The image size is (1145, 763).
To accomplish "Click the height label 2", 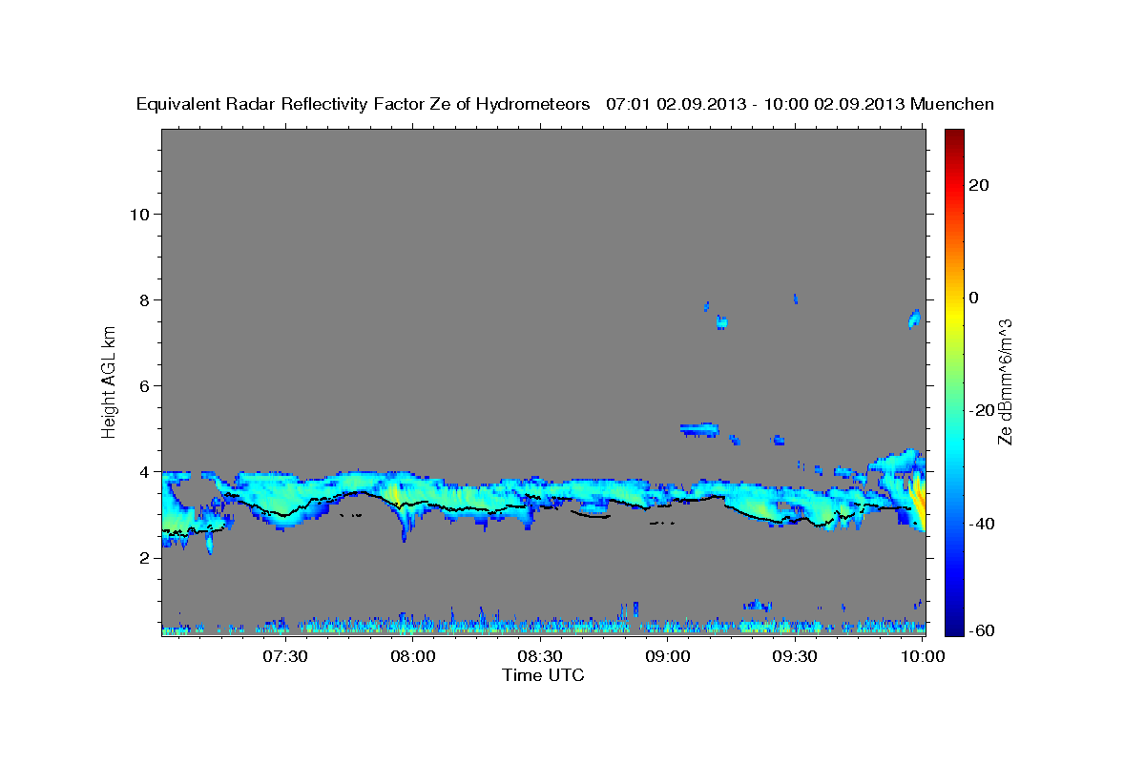I will (142, 558).
